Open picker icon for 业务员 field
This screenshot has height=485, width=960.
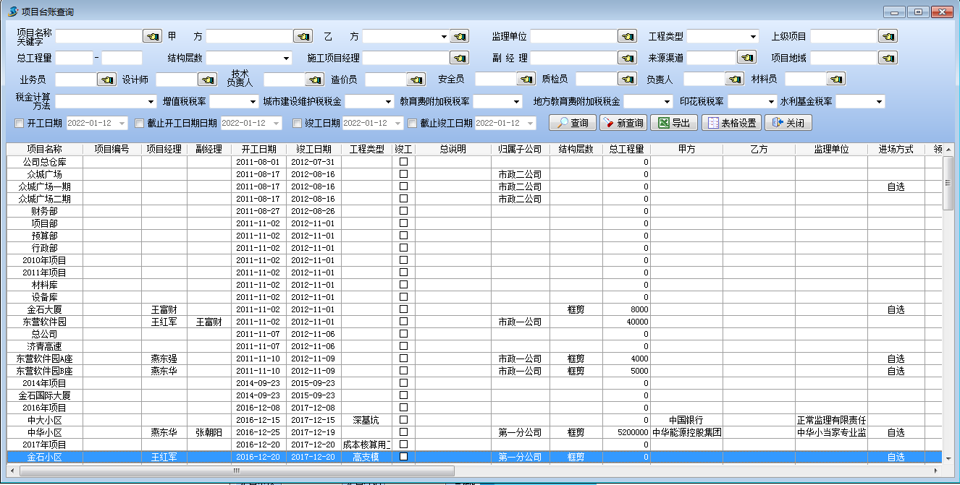click(x=106, y=80)
